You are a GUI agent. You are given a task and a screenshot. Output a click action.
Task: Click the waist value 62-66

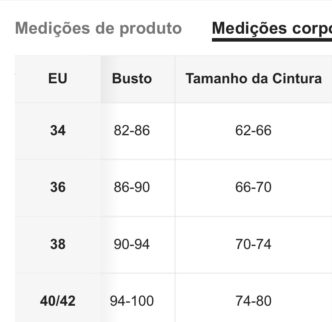coord(254,130)
